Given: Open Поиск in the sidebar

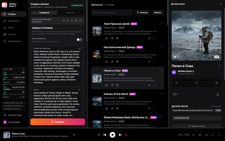Looking at the screenshot, I should tap(14, 28).
